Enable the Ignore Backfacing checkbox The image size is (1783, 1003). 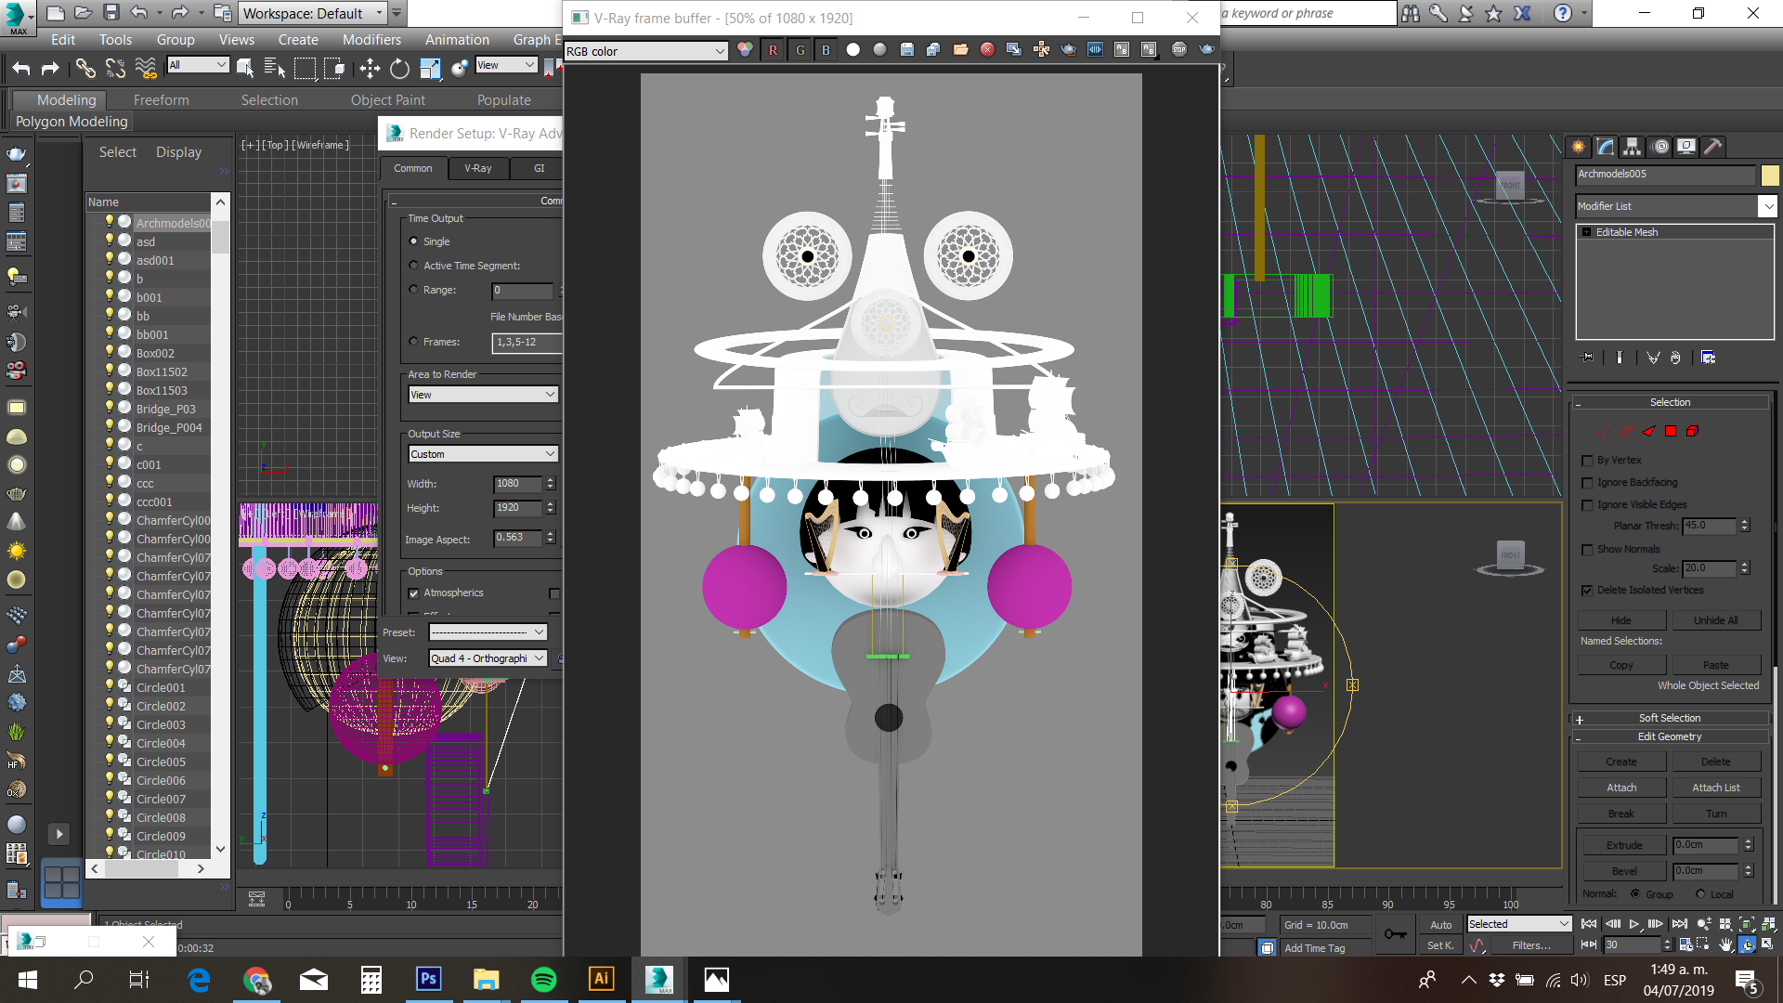tap(1588, 483)
